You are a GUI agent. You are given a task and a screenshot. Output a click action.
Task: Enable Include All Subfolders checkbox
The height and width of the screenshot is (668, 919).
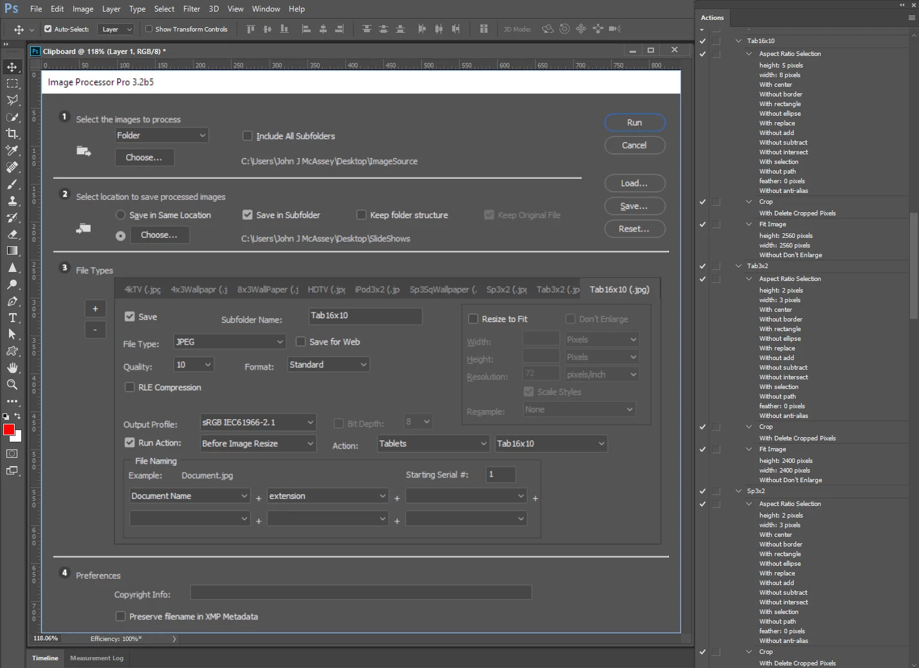pyautogui.click(x=247, y=136)
